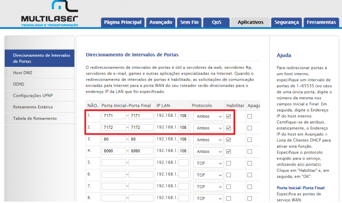This screenshot has width=342, height=203.
Task: Click the empty final port field in row 6
Action: [141, 175]
